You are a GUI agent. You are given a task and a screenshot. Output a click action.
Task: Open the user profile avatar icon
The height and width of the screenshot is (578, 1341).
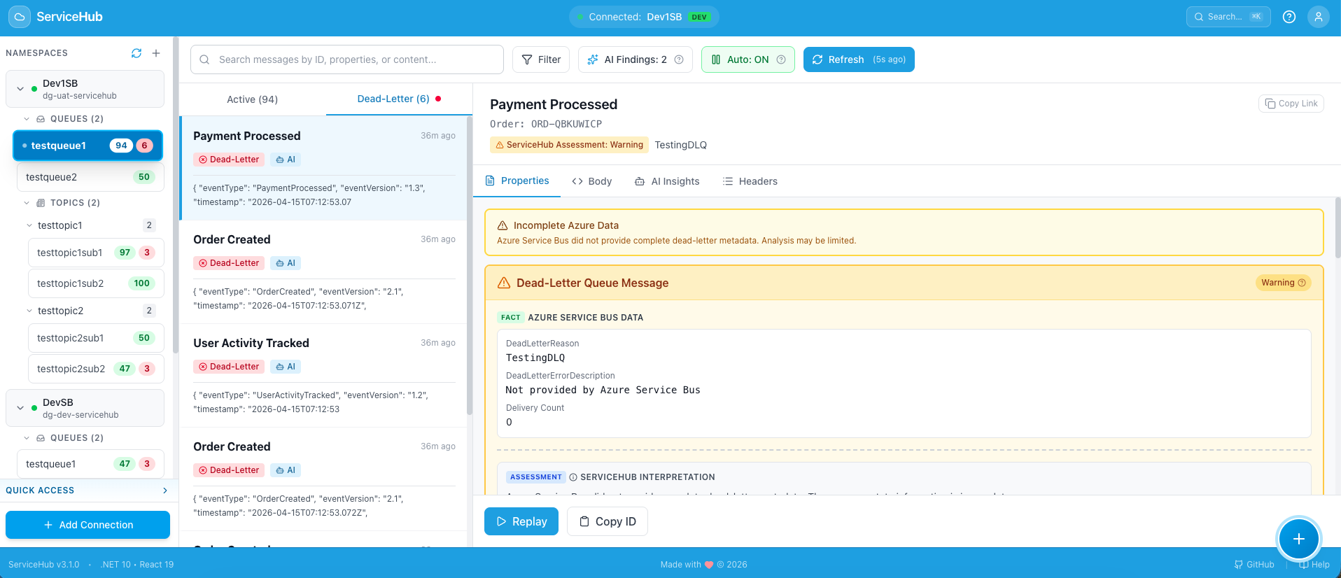pyautogui.click(x=1319, y=17)
